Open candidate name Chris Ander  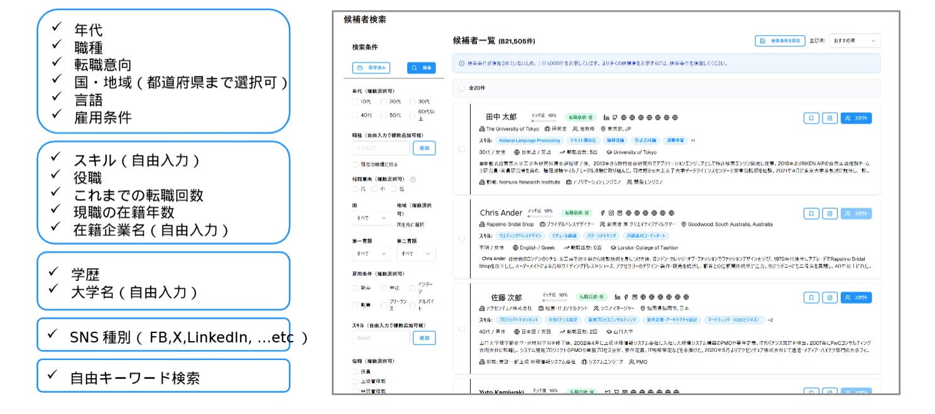coord(501,213)
